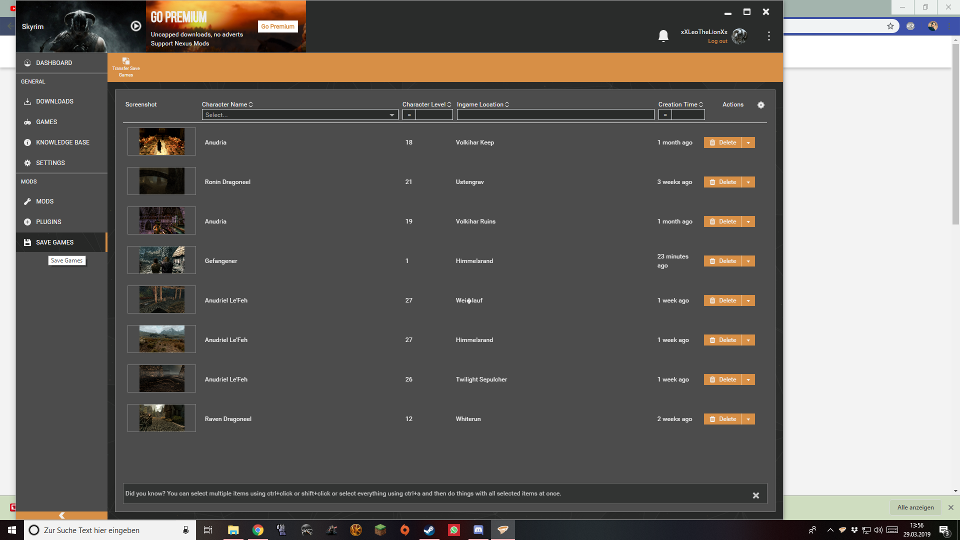Click the ABP extension icon in Chrome
Viewport: 960px width, 540px height.
pyautogui.click(x=910, y=26)
